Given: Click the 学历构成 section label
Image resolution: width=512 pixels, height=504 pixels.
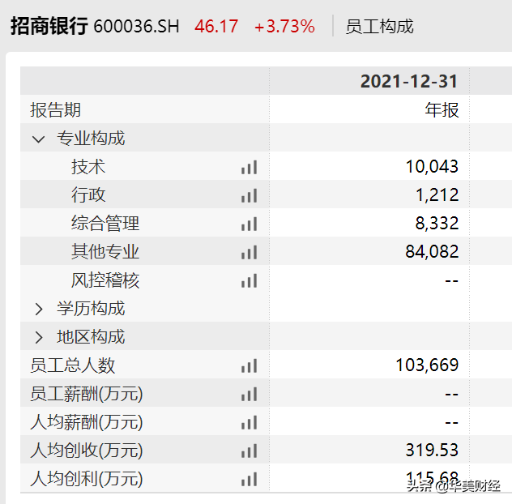Looking at the screenshot, I should [x=91, y=309].
